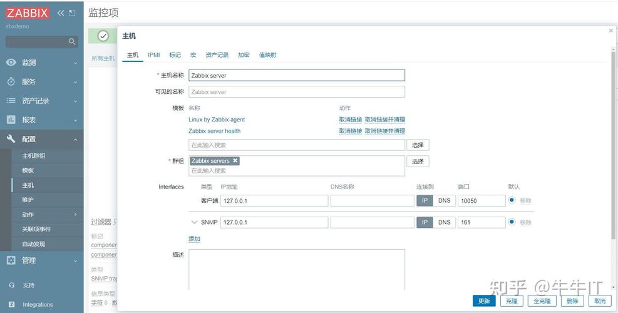Image resolution: width=618 pixels, height=313 pixels.
Task: Select default radio for SNMP interface
Action: (x=512, y=222)
